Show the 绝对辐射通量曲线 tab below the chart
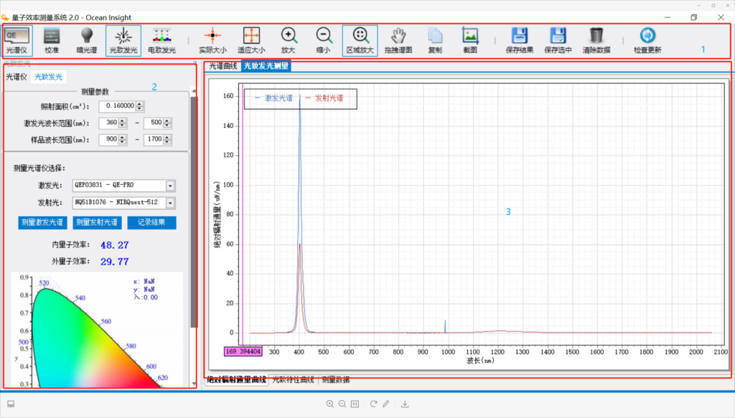This screenshot has width=735, height=418. pyautogui.click(x=237, y=380)
